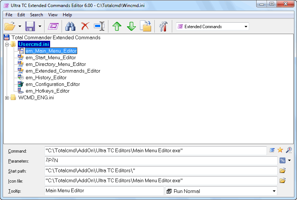
Task: Click the icon next to em_Main_Menu_Editor
Action: (21, 51)
